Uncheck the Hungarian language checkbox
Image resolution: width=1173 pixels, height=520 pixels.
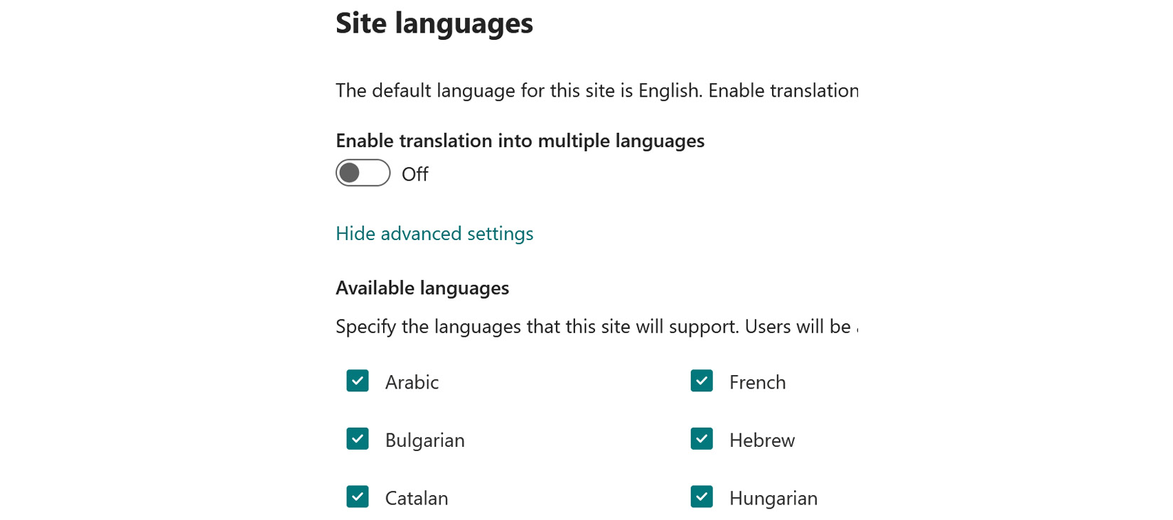(702, 497)
